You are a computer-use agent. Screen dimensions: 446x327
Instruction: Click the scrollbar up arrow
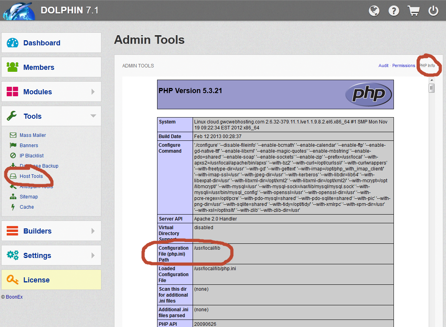[x=431, y=80]
